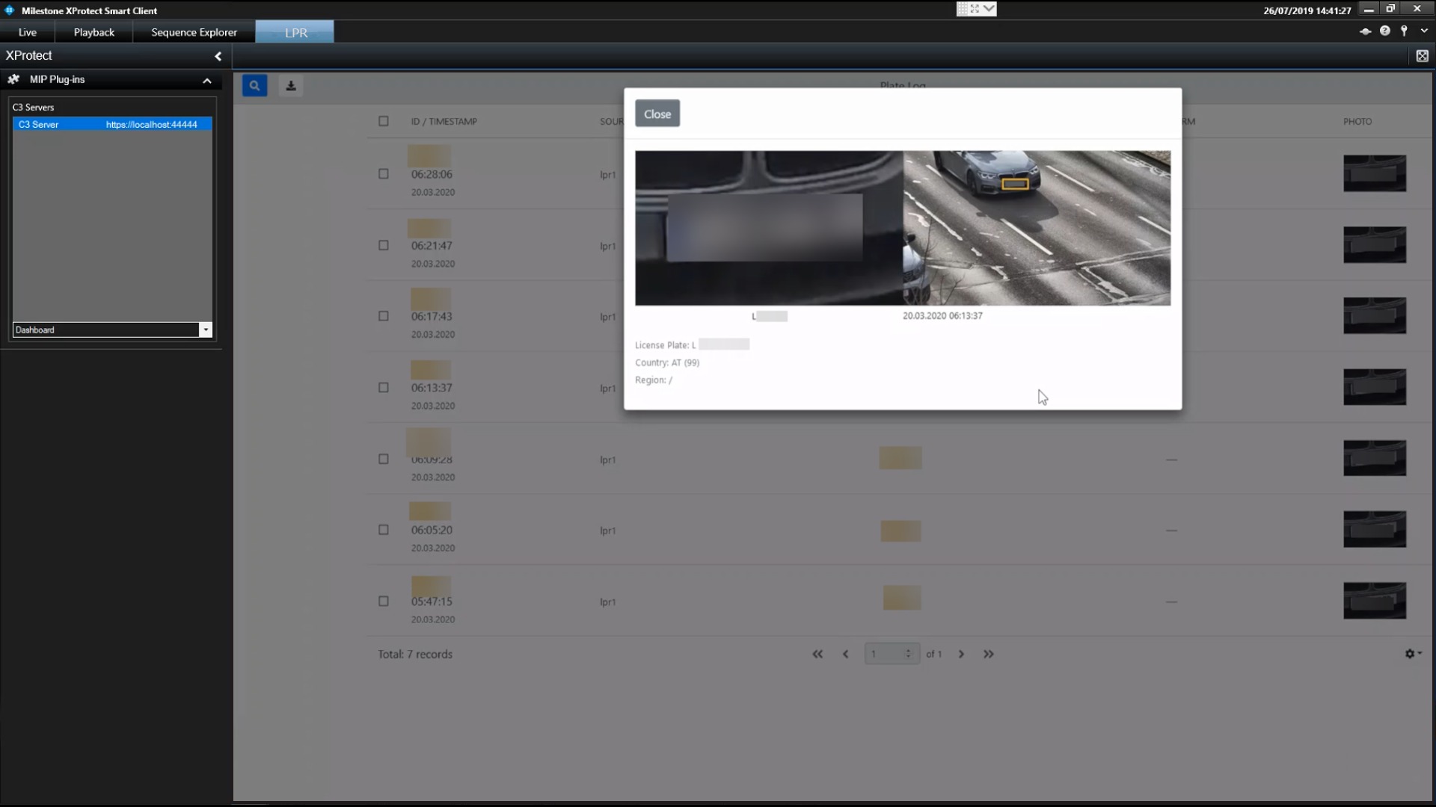This screenshot has height=807, width=1436.
Task: Switch to the Live tab
Action: pyautogui.click(x=28, y=32)
